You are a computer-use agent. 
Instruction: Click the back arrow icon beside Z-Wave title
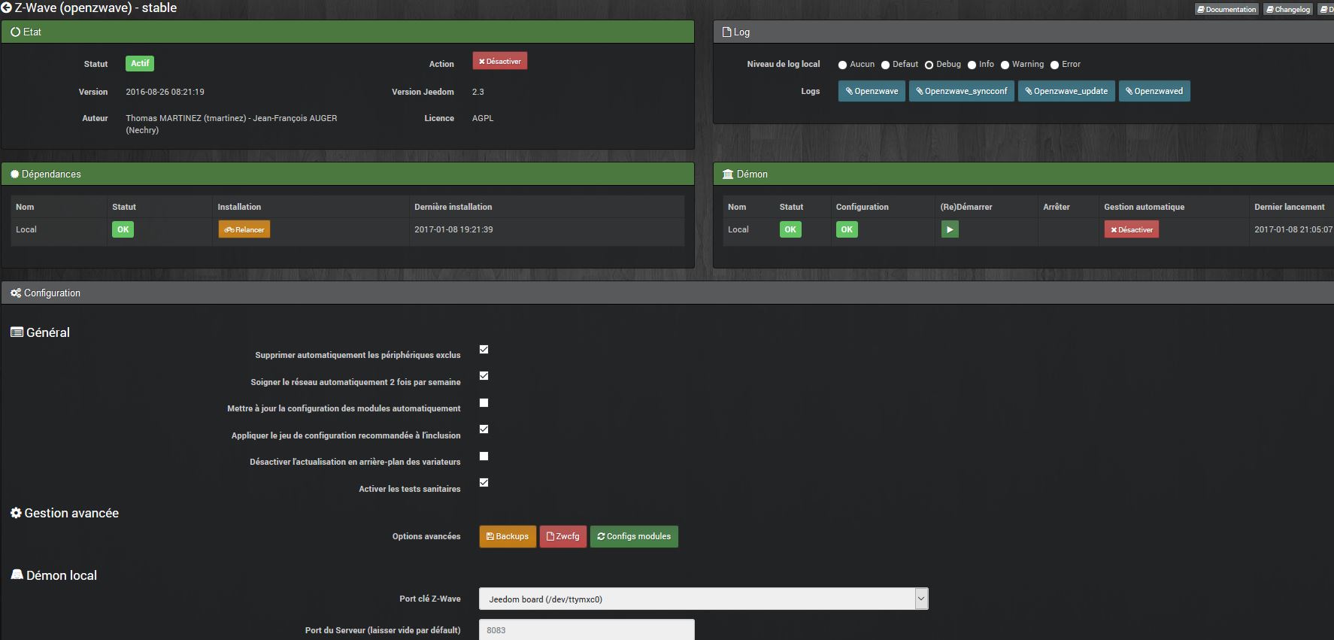(x=7, y=8)
